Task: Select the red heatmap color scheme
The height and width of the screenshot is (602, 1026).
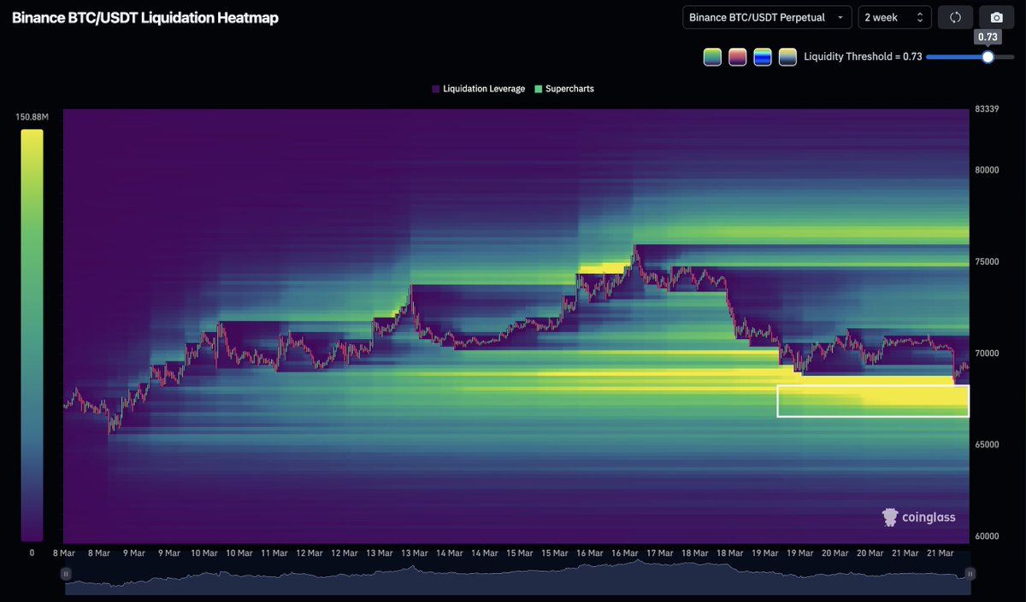Action: 737,56
